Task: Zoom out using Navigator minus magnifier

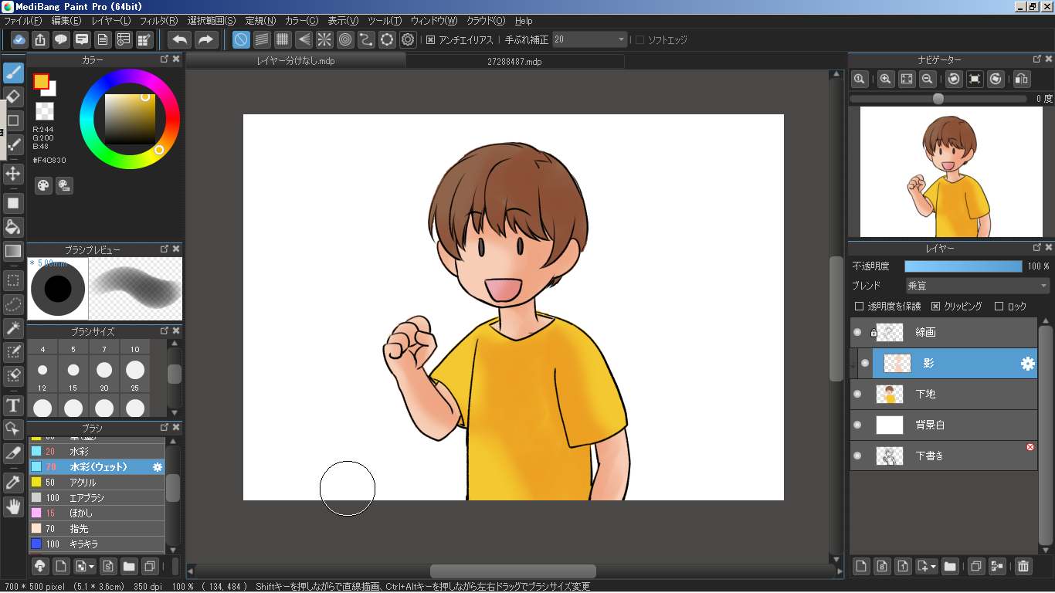Action: click(x=928, y=79)
